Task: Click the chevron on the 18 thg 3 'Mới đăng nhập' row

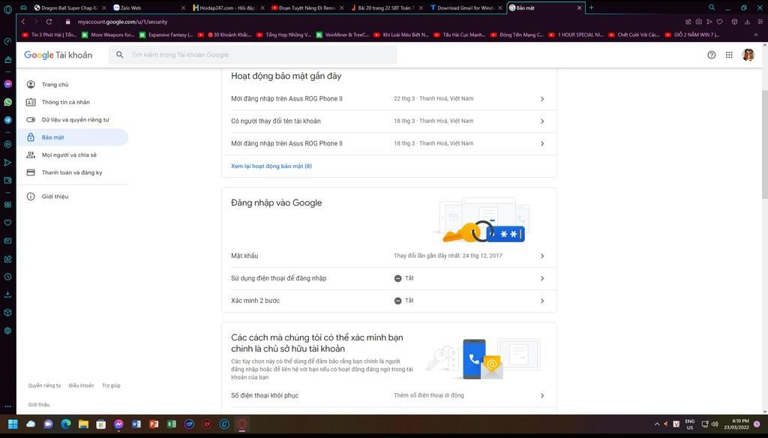Action: [542, 143]
